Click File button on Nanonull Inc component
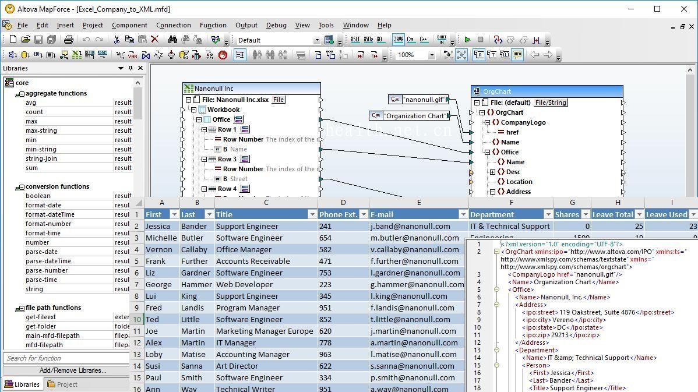The image size is (698, 392). pos(279,100)
